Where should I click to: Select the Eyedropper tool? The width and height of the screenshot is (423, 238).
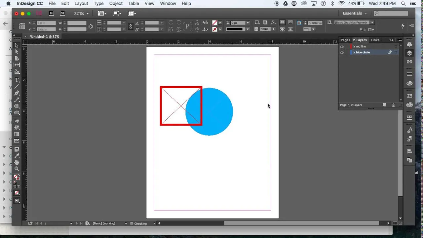pos(17,156)
